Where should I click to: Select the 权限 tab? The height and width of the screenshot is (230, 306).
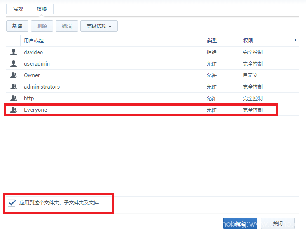coord(42,9)
